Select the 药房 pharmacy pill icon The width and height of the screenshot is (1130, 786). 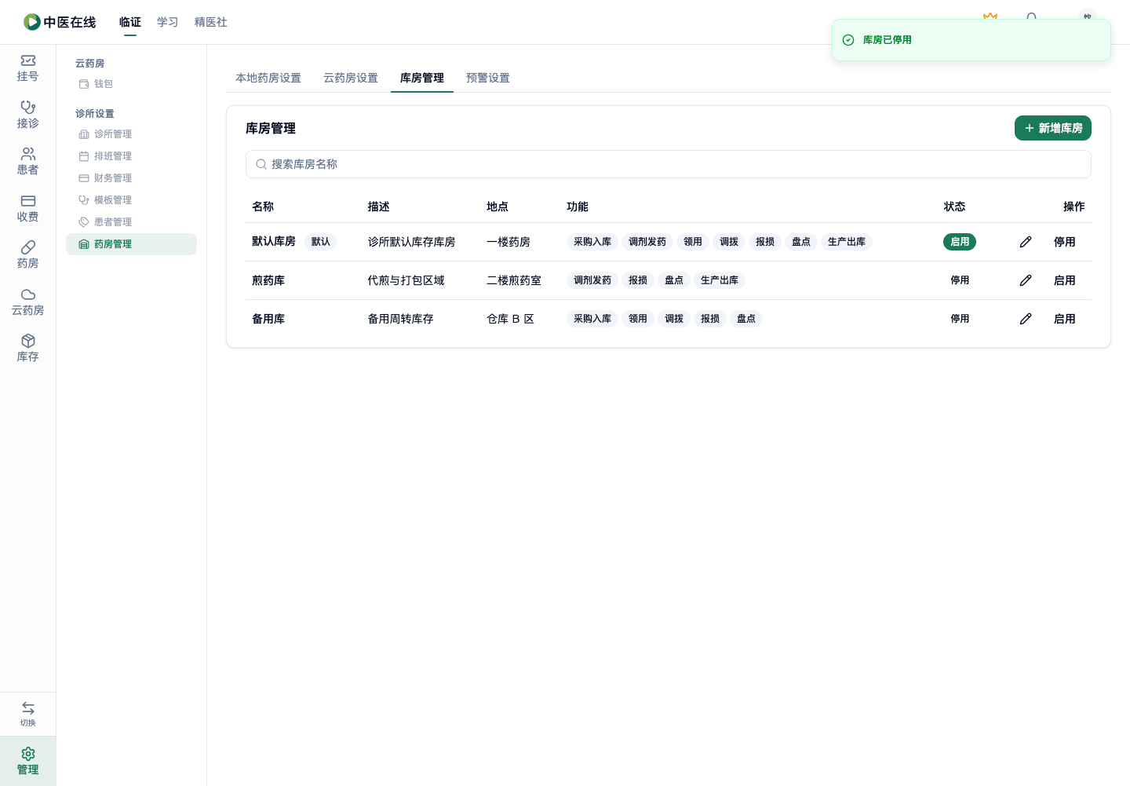coord(28,247)
